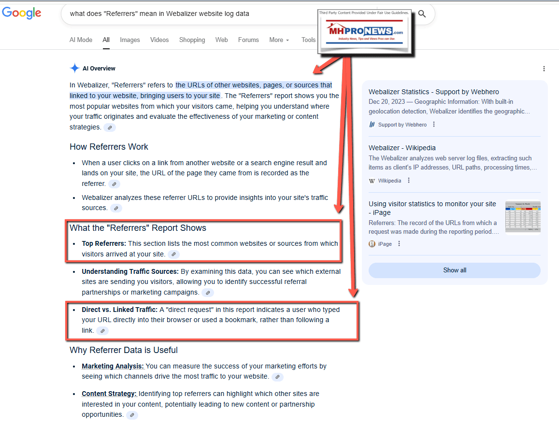The image size is (559, 424).
Task: Click 'Support by Webhero' source label
Action: [x=402, y=125]
